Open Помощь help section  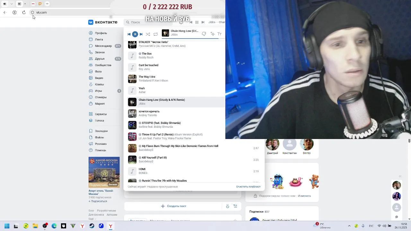100,150
